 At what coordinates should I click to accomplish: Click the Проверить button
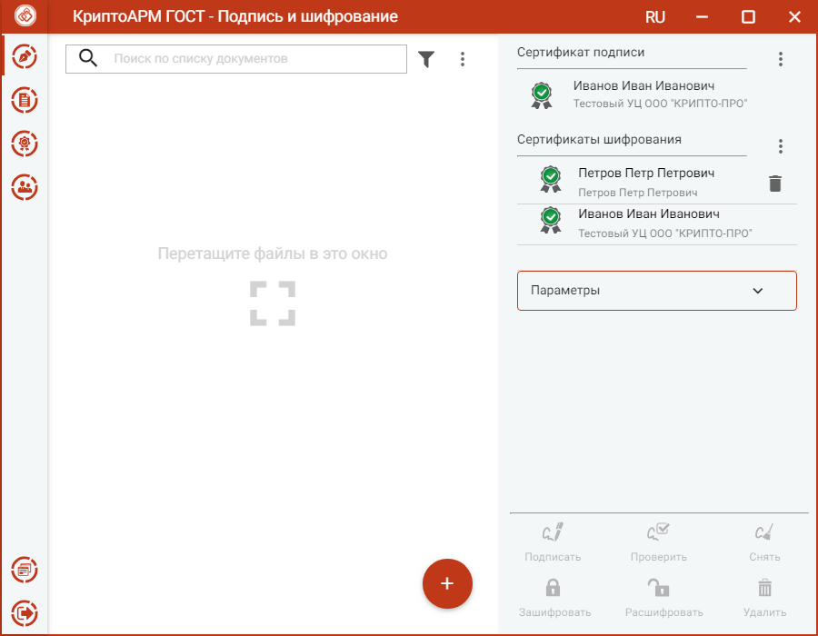[658, 542]
